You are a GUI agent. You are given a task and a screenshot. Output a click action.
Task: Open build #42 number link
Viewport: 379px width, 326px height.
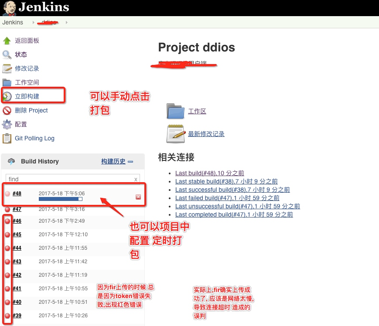(17, 275)
